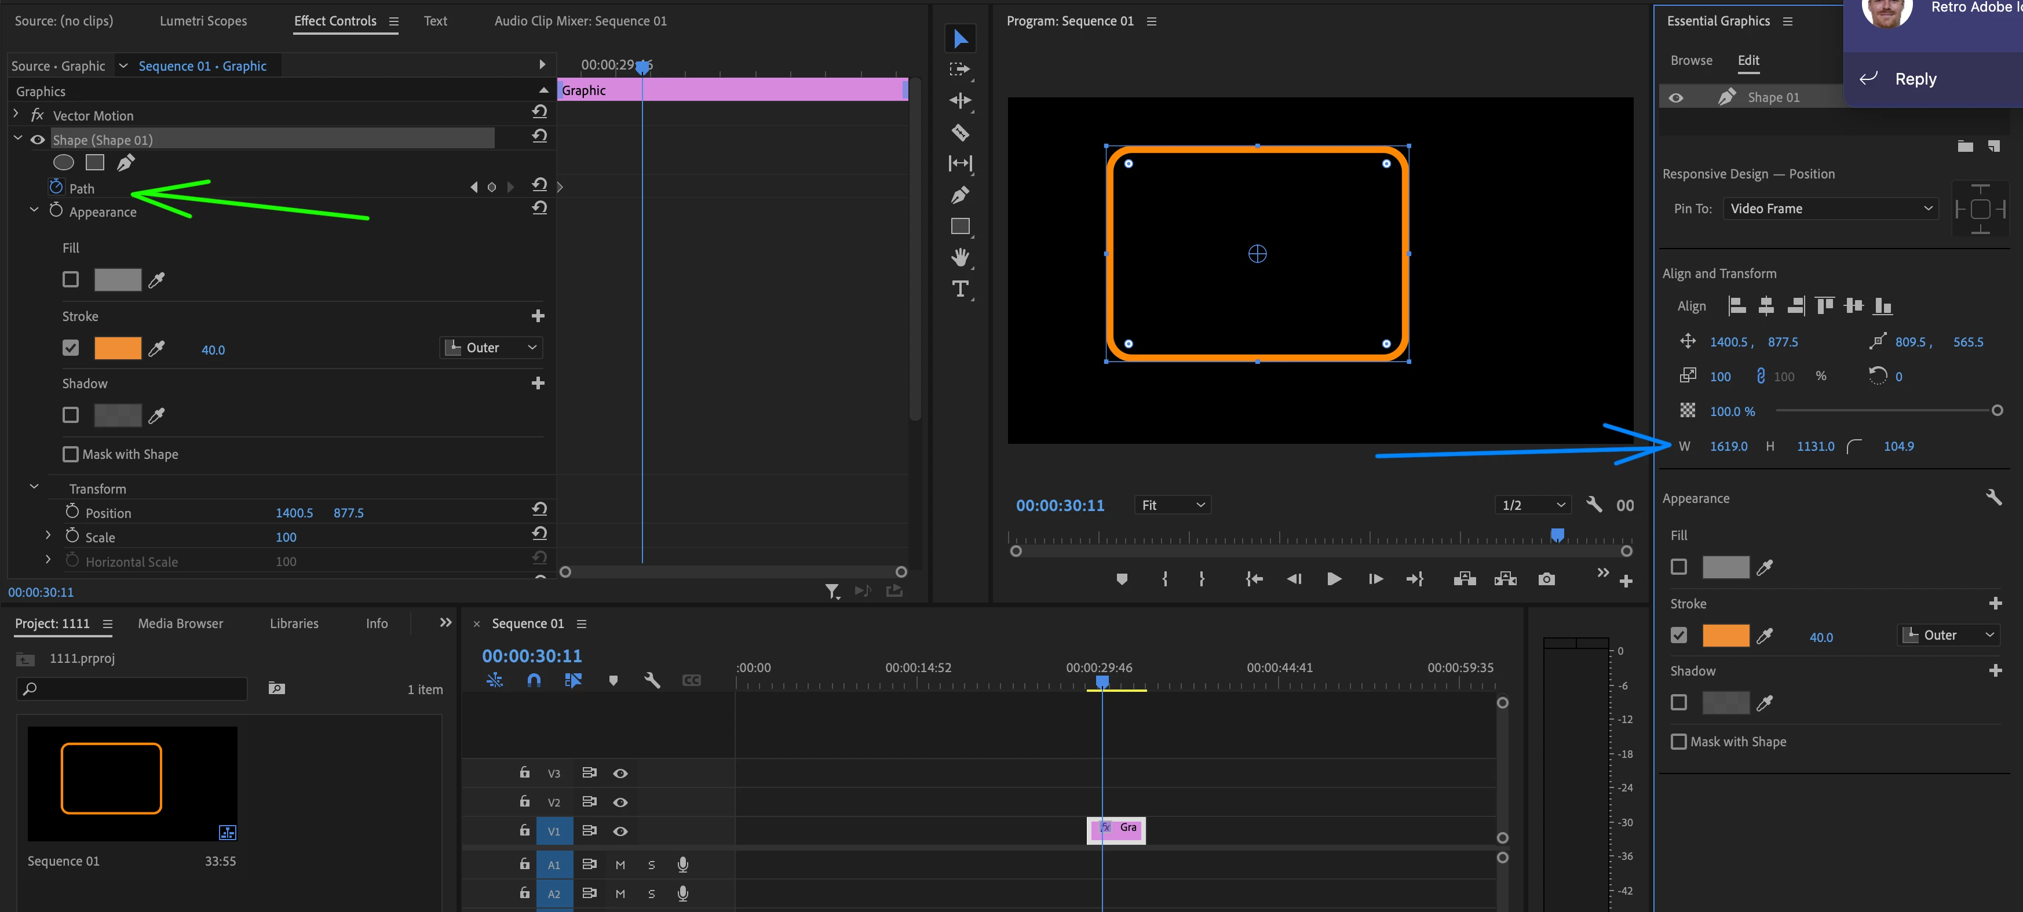The width and height of the screenshot is (2023, 912).
Task: Enable Fill checkbox in Effect Controls
Action: coord(71,280)
